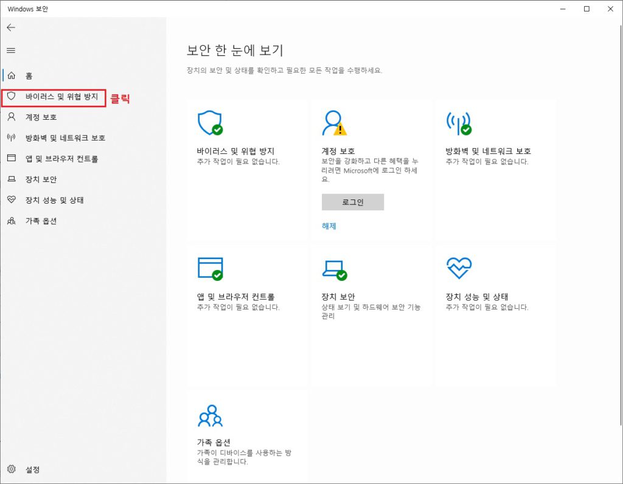Click shield icon next to 바이러스 및 위협 방지 in sidebar
623x484 pixels.
(11, 96)
